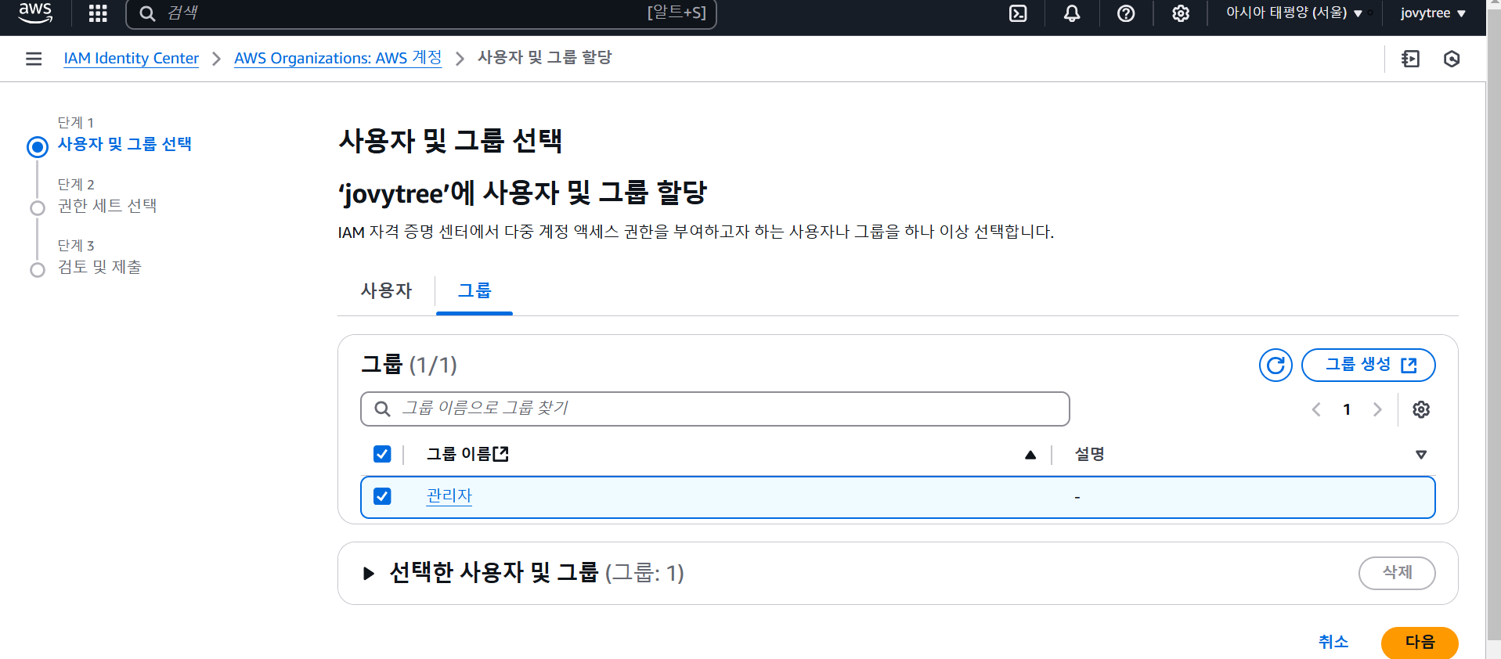Open the side panel icon near breadcrumbs
Image resolution: width=1501 pixels, height=659 pixels.
click(x=1410, y=59)
